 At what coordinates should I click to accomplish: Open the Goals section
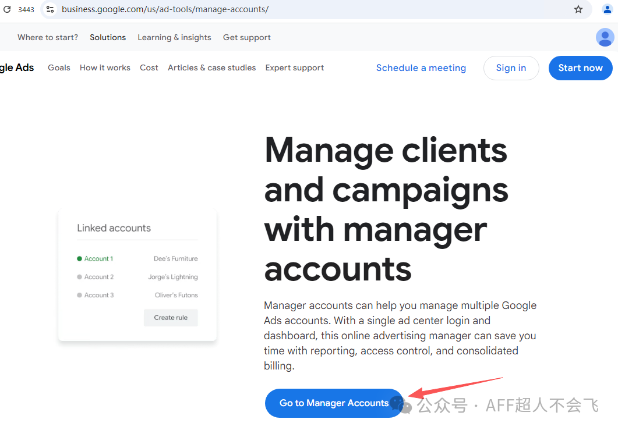click(59, 67)
